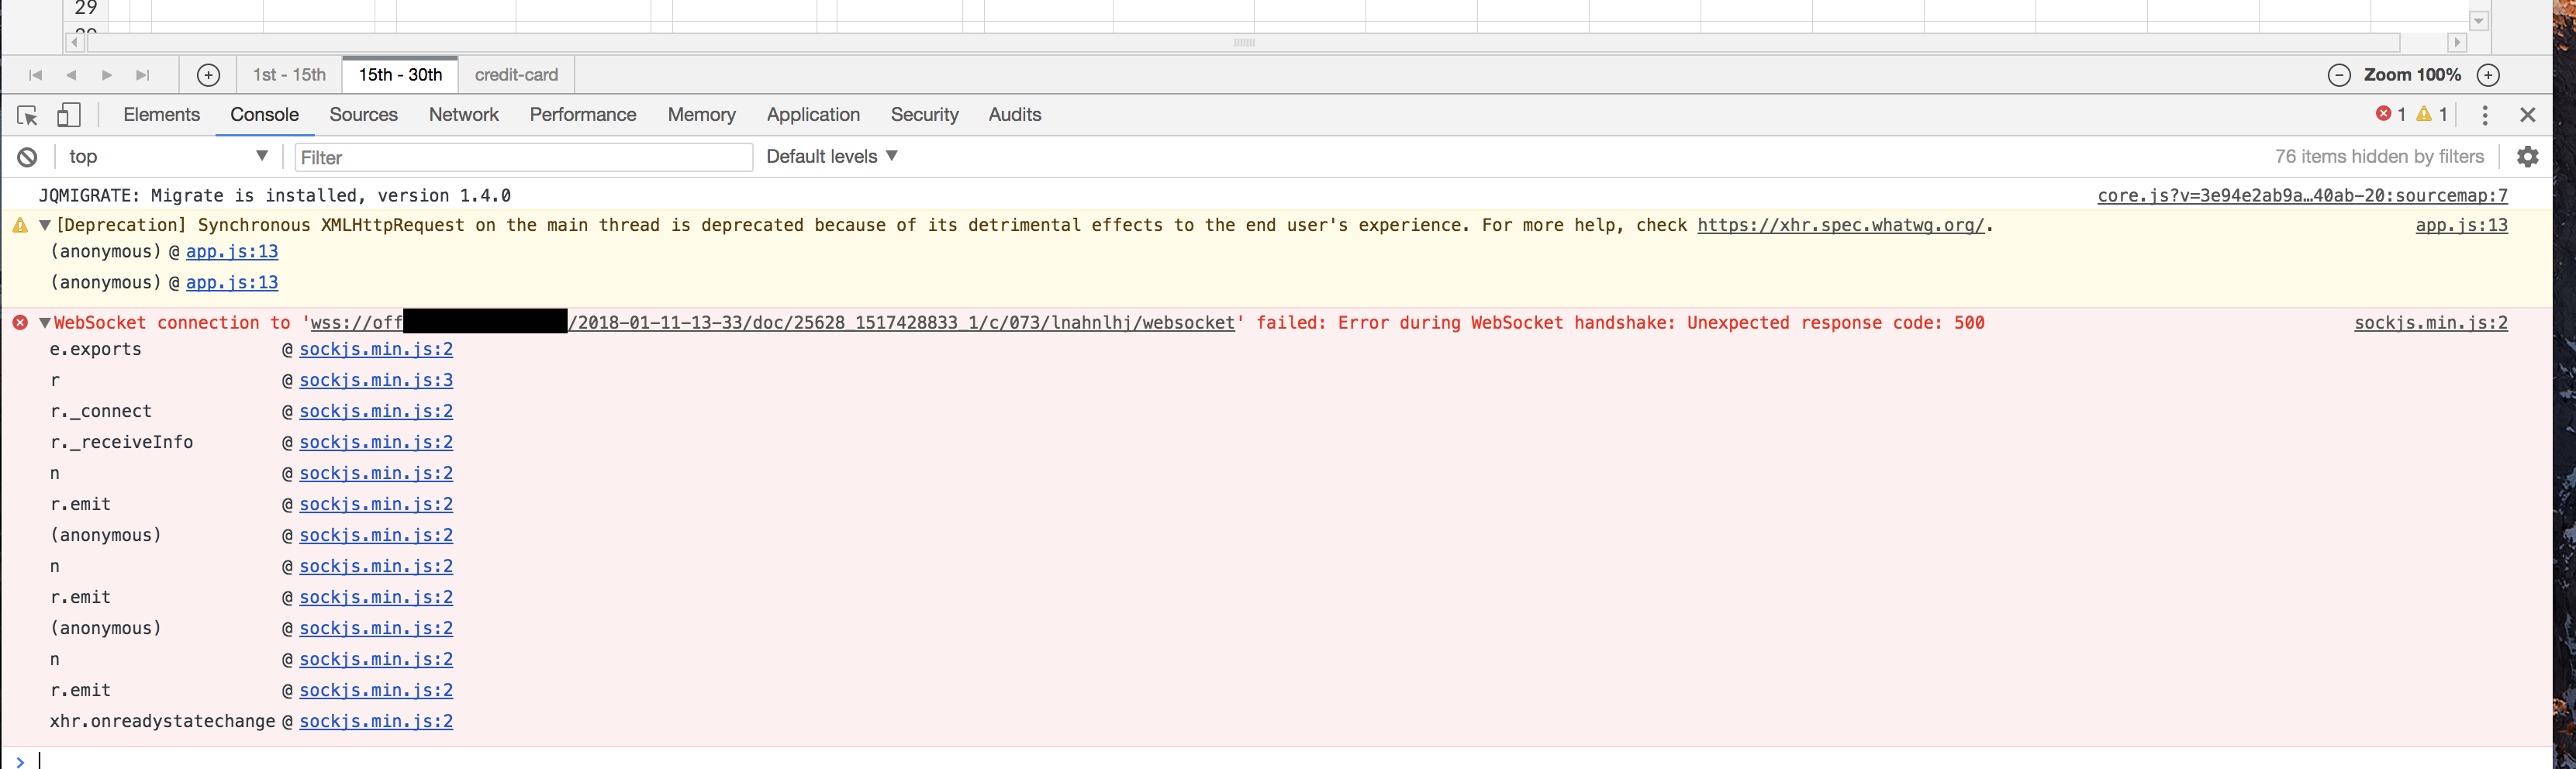Image resolution: width=2576 pixels, height=769 pixels.
Task: Click the console Filter input field
Action: [x=523, y=157]
